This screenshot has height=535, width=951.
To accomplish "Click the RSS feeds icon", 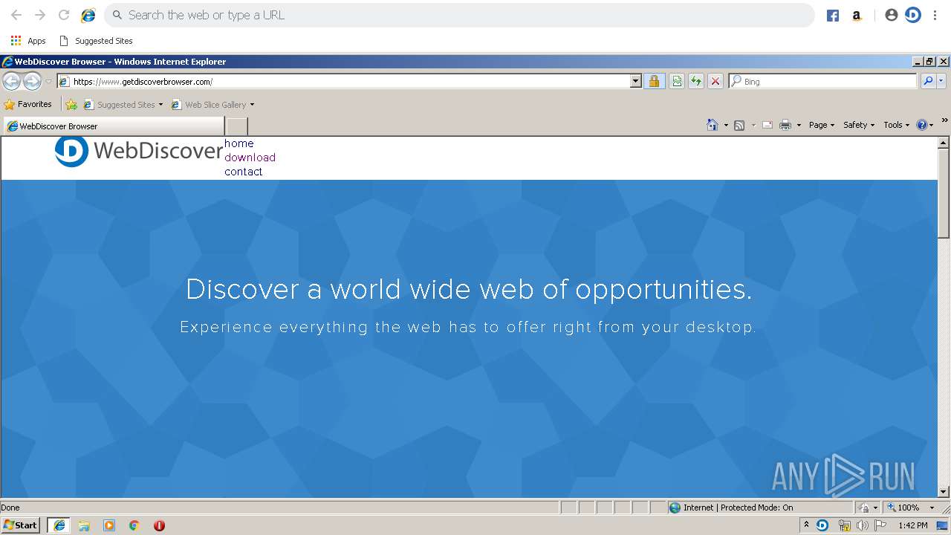I will click(739, 125).
